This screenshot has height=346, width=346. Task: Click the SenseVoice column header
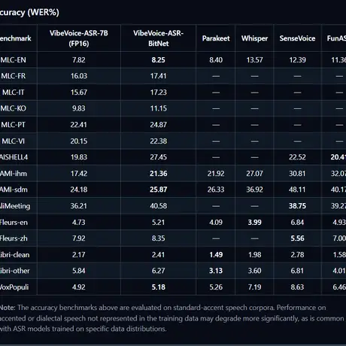click(x=297, y=38)
